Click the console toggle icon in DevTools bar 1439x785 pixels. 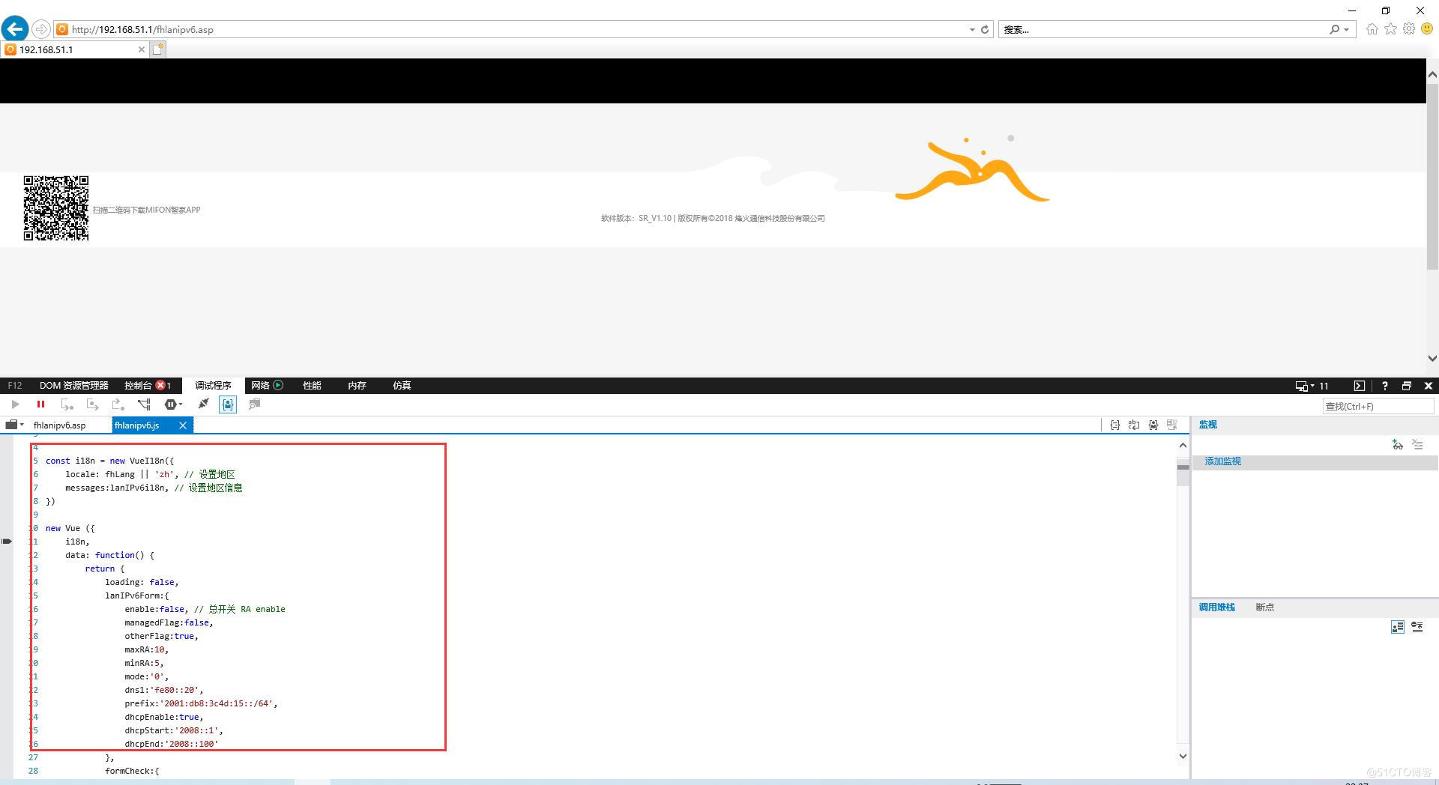(x=1359, y=386)
